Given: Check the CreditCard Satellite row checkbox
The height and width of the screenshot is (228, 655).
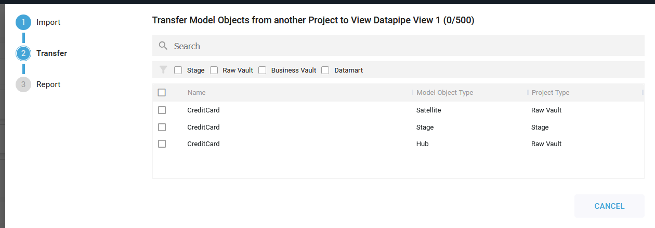Looking at the screenshot, I should (x=162, y=110).
